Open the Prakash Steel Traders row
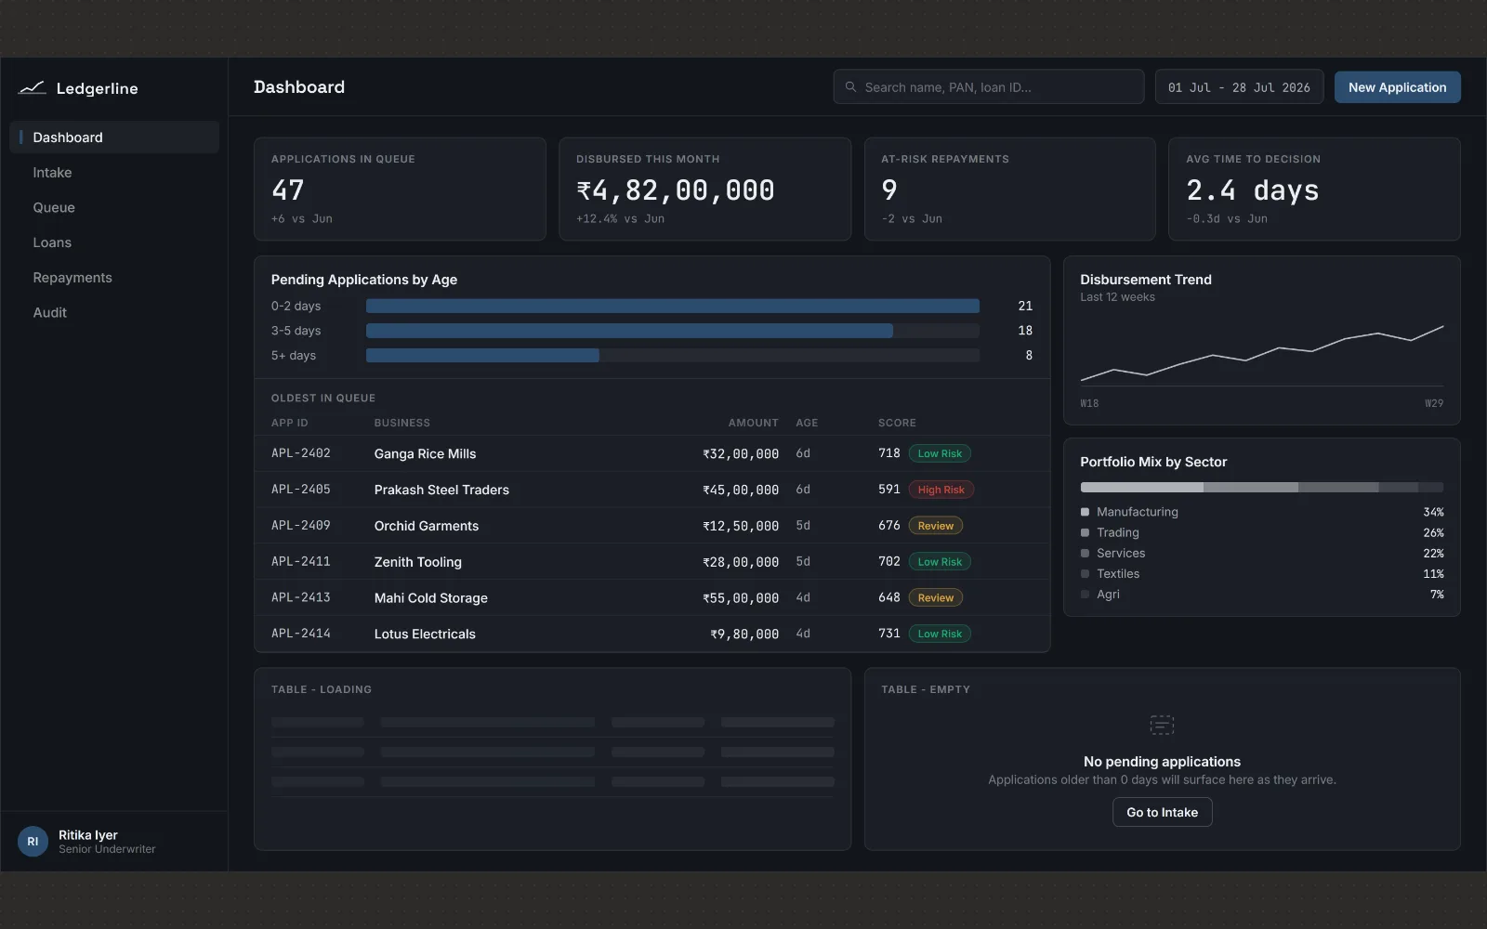This screenshot has width=1487, height=929. (x=652, y=490)
